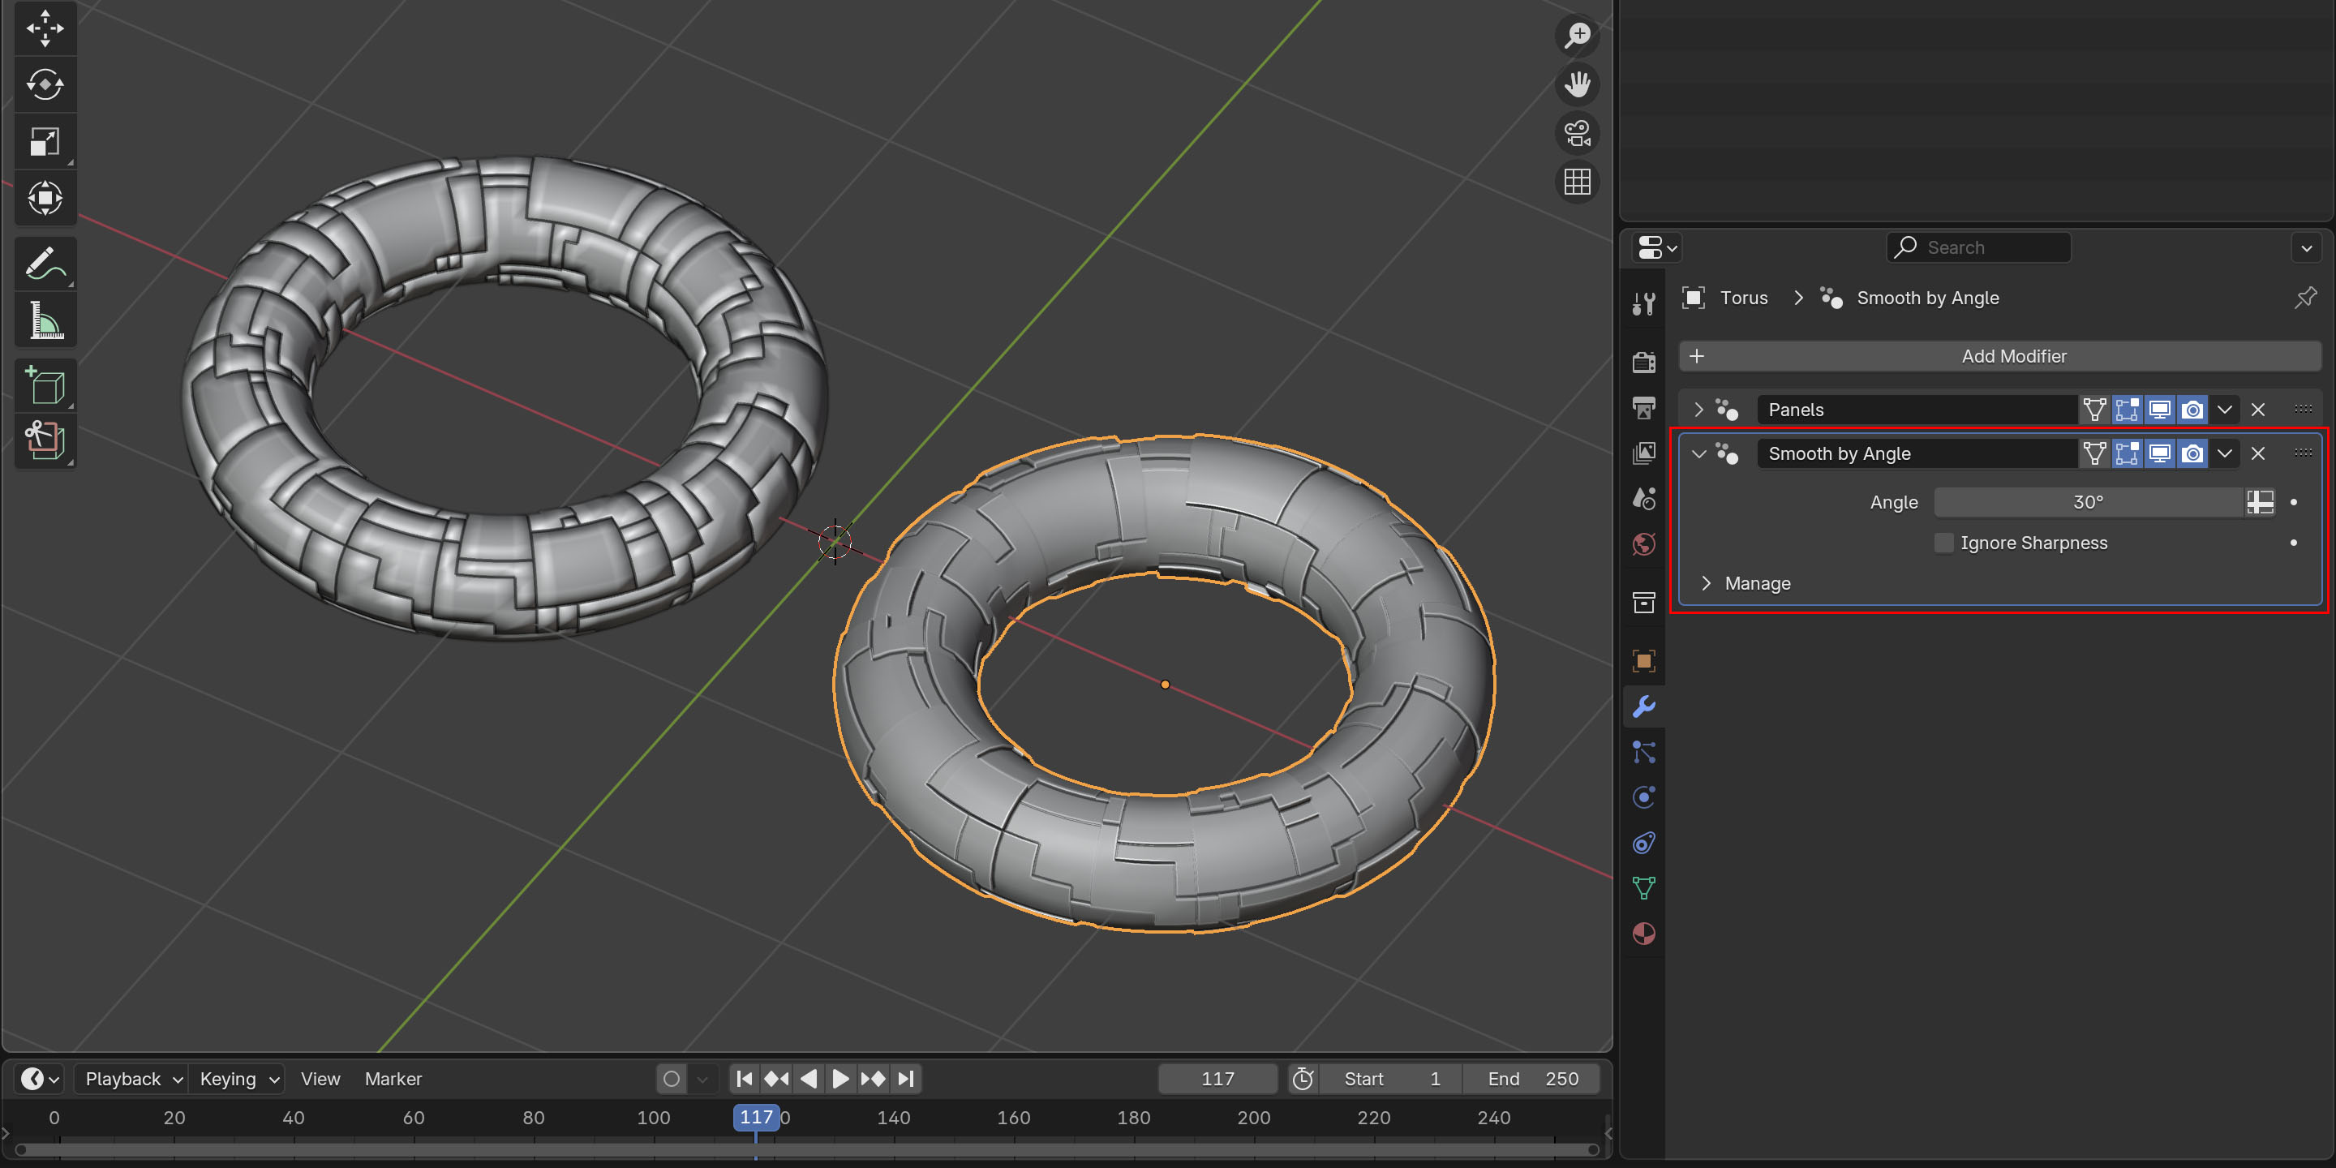Open the Collection properties tab

point(1643,602)
